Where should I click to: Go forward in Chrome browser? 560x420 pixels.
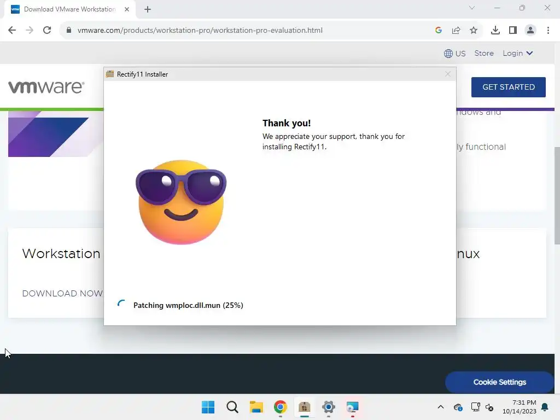(30, 31)
